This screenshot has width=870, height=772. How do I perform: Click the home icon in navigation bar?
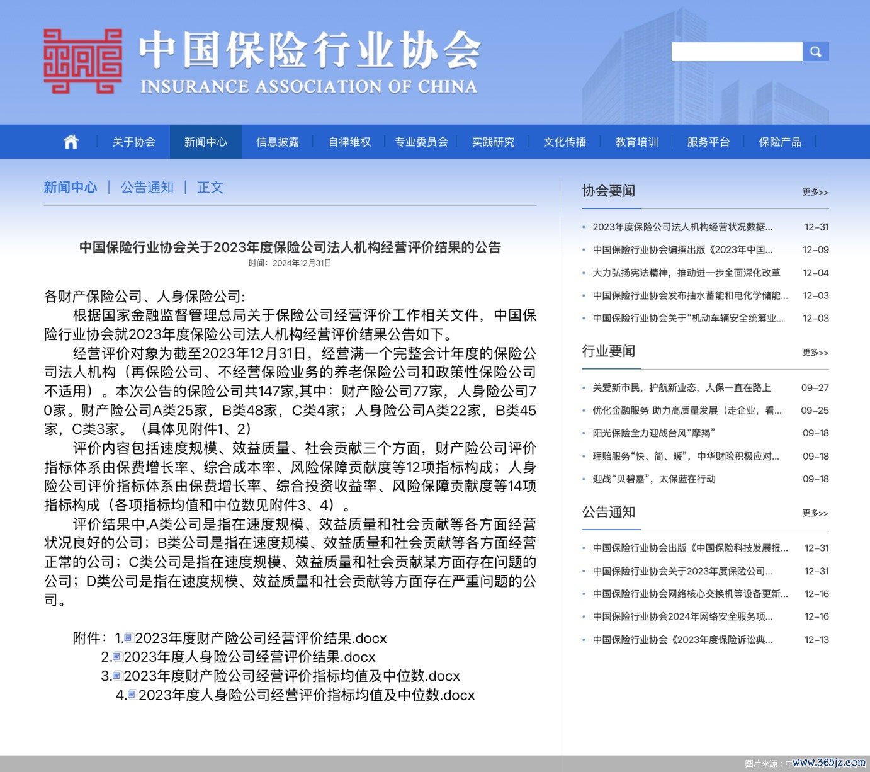pos(71,142)
